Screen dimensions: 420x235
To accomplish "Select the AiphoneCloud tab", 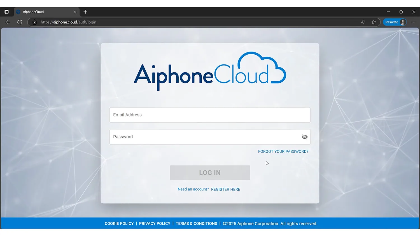I will coord(46,12).
